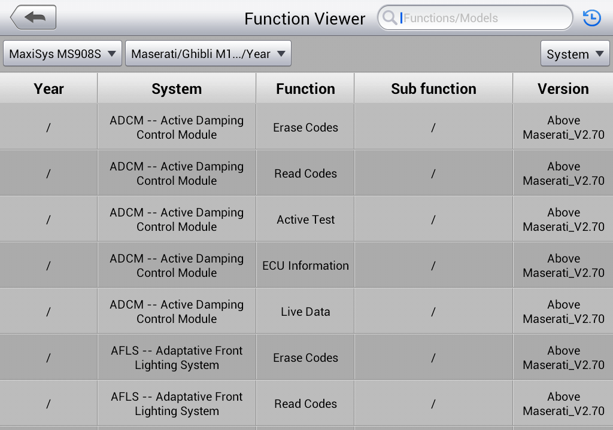This screenshot has height=430, width=613.
Task: Pick the ADCM Live Data function
Action: point(306,311)
